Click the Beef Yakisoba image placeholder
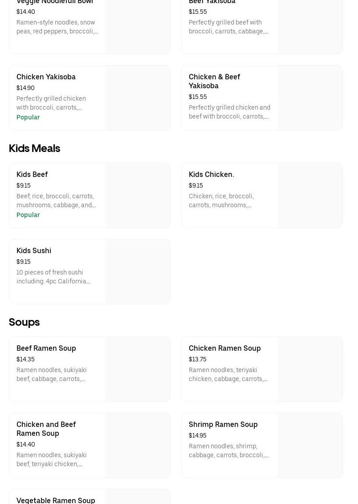 pos(310,27)
